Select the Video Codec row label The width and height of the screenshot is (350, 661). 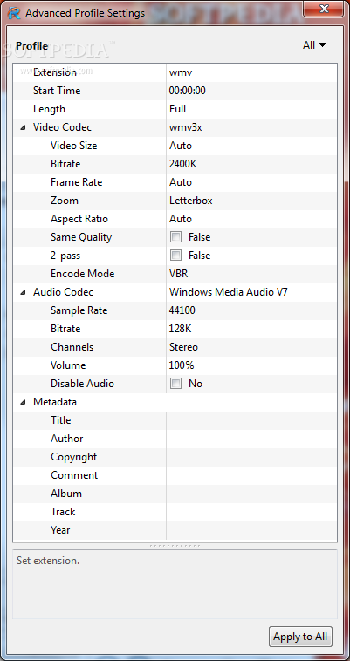[63, 127]
